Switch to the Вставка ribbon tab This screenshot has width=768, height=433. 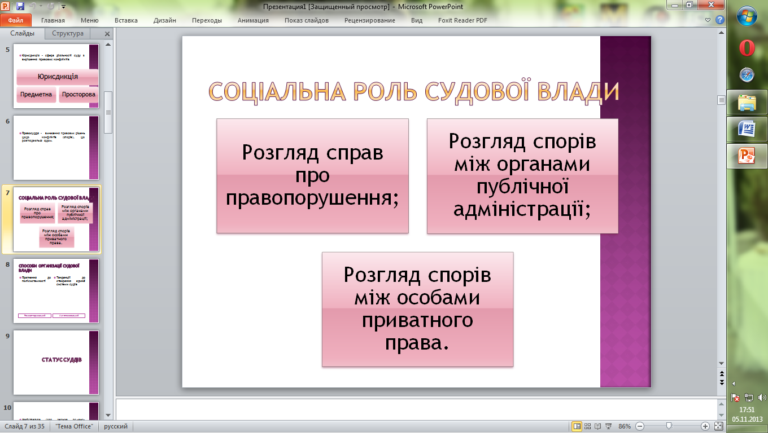coord(126,20)
